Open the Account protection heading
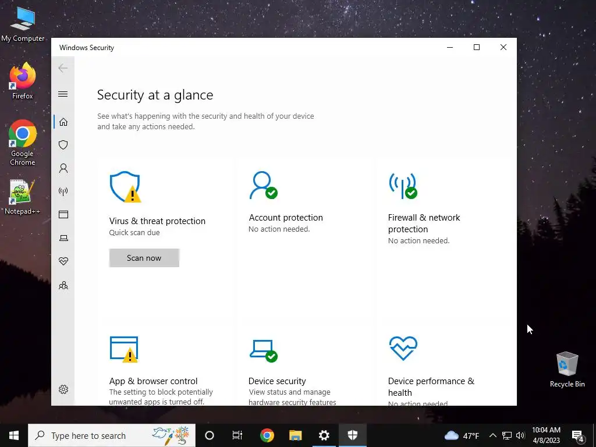Viewport: 596px width, 447px height. click(286, 218)
